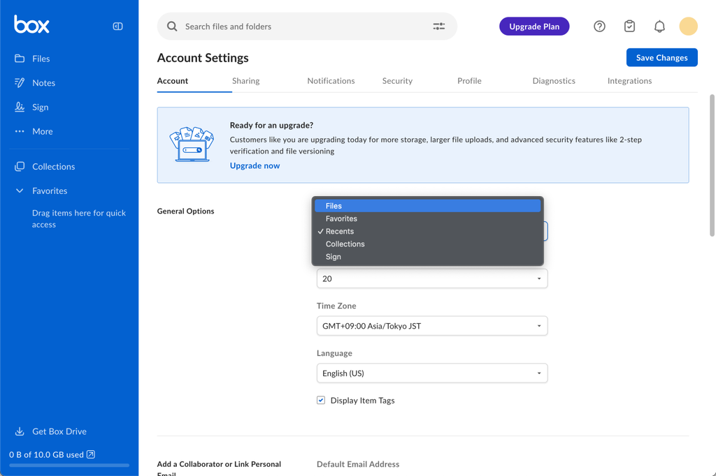This screenshot has height=476, width=716.
Task: Open the Time Zone dropdown
Action: click(431, 326)
